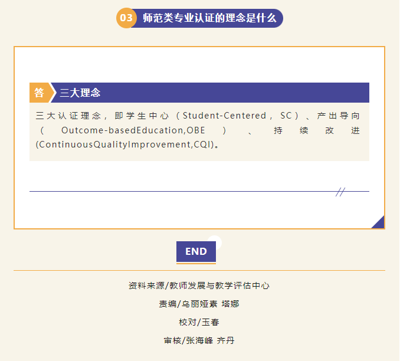
Task: Click the white chevron beside the 答 label
Action: (53, 93)
